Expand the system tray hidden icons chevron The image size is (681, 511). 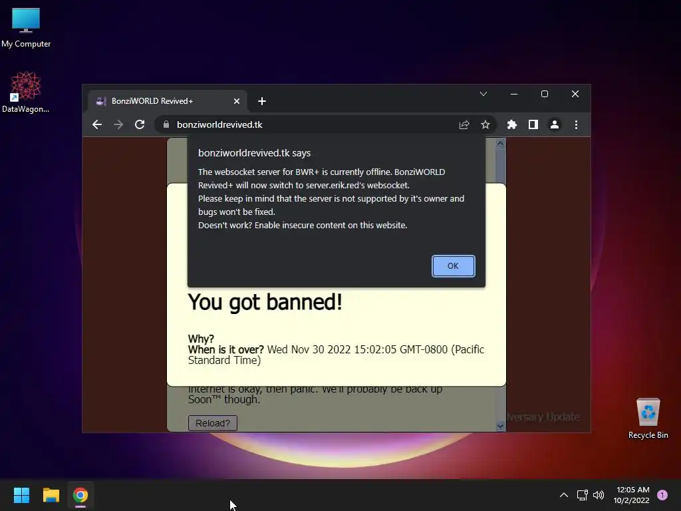tap(564, 495)
